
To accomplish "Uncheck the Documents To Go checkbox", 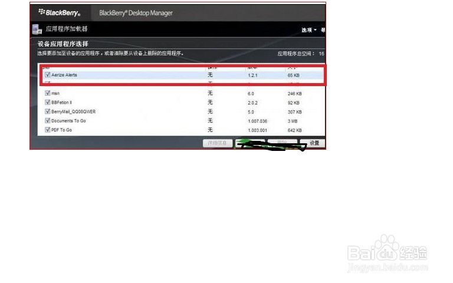I will (48, 121).
